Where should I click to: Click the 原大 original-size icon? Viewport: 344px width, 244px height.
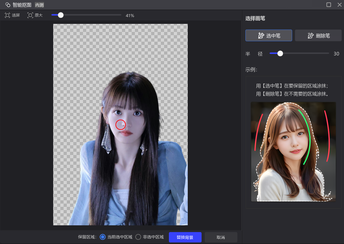tap(30, 15)
